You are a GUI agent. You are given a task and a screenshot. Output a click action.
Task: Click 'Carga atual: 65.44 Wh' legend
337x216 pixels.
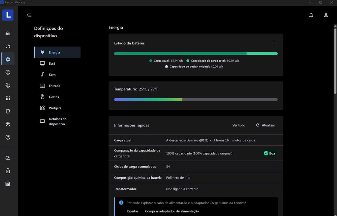[166, 61]
